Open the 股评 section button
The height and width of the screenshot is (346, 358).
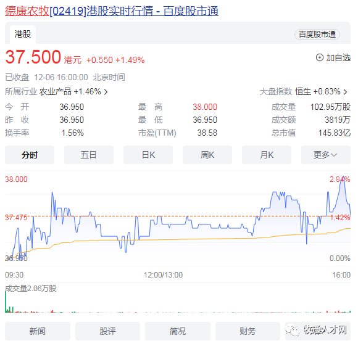pos(108,331)
